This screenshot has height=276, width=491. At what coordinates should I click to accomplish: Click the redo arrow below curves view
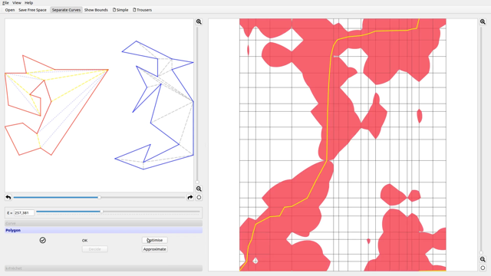190,198
